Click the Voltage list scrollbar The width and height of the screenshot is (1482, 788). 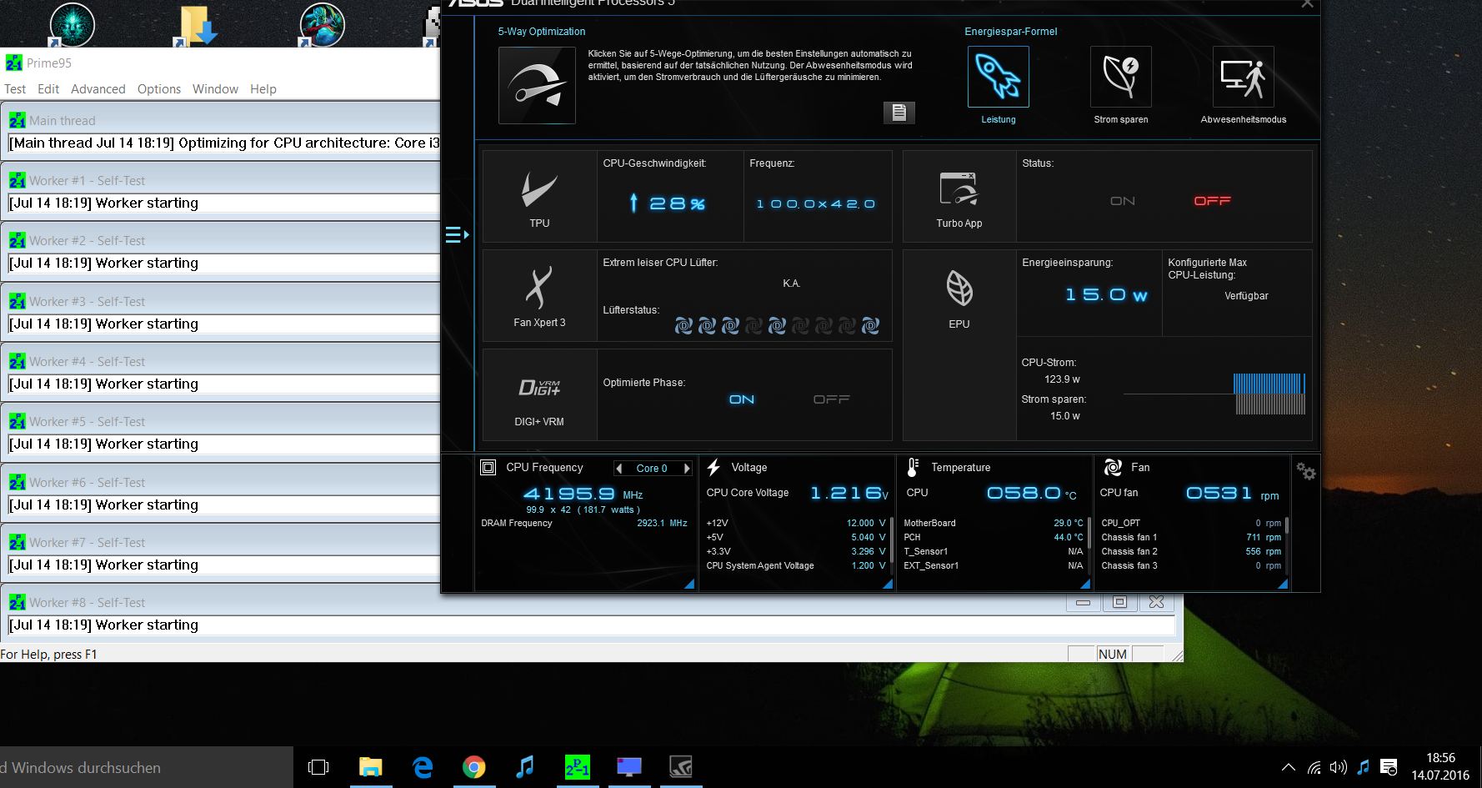(891, 539)
